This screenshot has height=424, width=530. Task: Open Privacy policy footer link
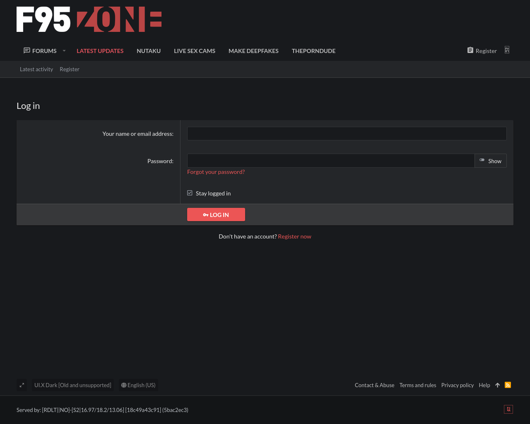[458, 385]
